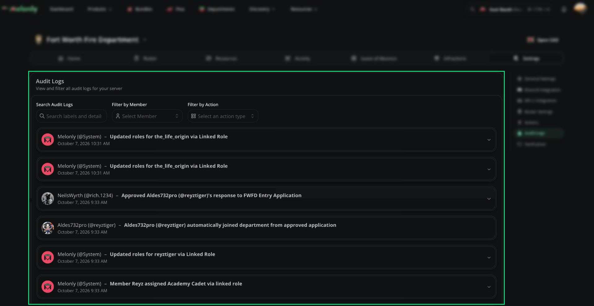Click text 'Member Reyz assigned Academy Cadet via linked role'
The width and height of the screenshot is (594, 306).
click(x=176, y=284)
